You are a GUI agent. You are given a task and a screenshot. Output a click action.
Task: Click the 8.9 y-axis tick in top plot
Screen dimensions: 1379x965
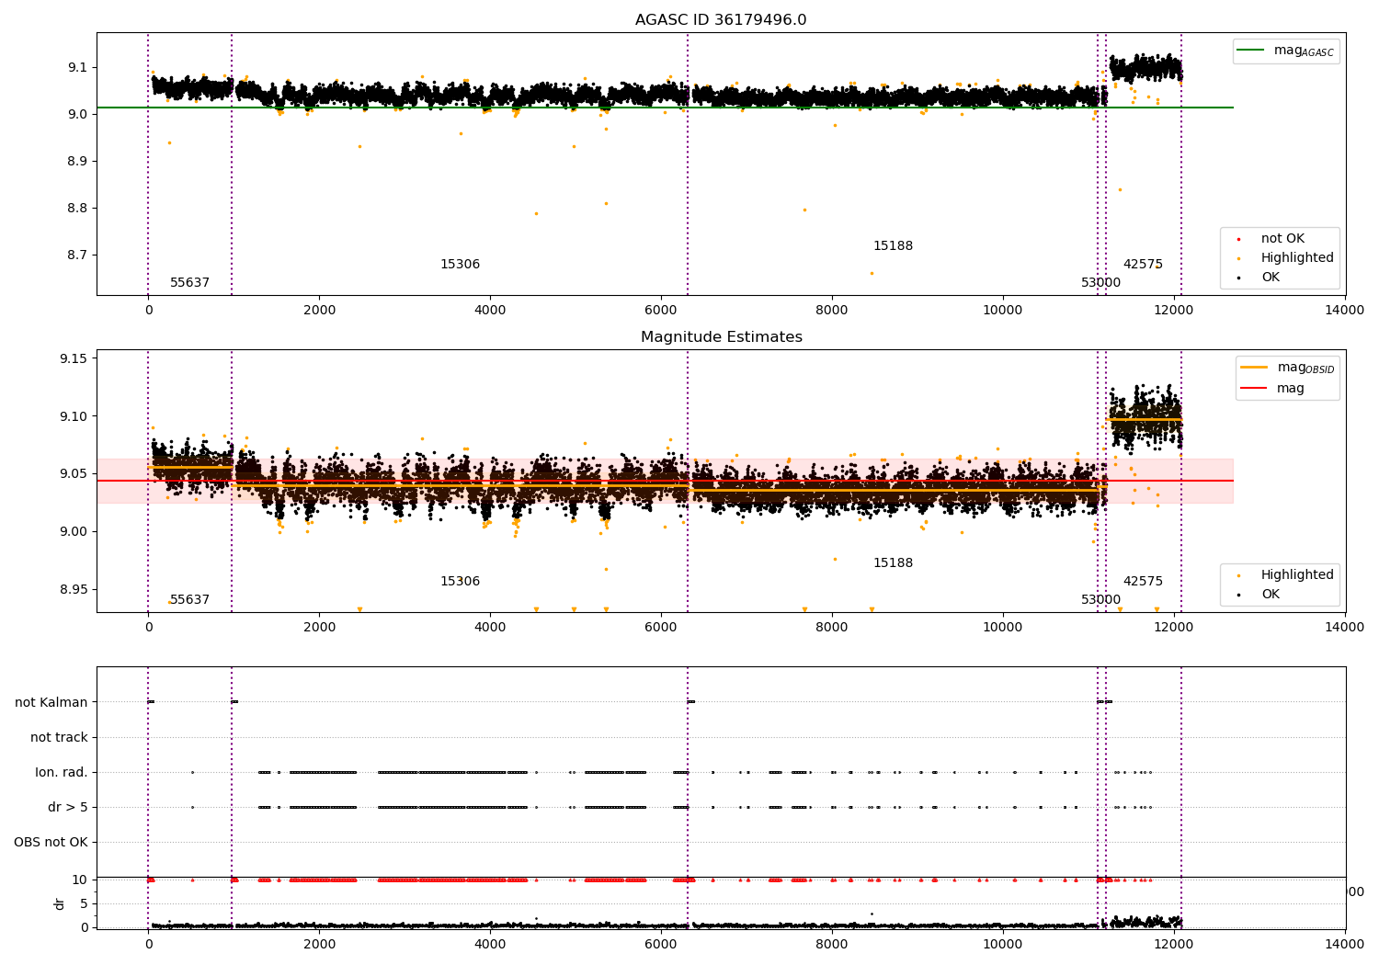click(x=78, y=161)
